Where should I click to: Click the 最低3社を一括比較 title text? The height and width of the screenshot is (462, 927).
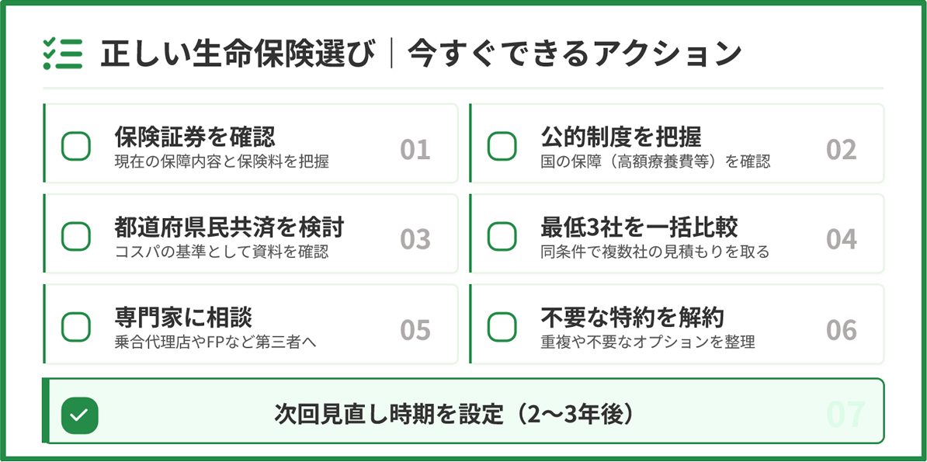tap(638, 228)
